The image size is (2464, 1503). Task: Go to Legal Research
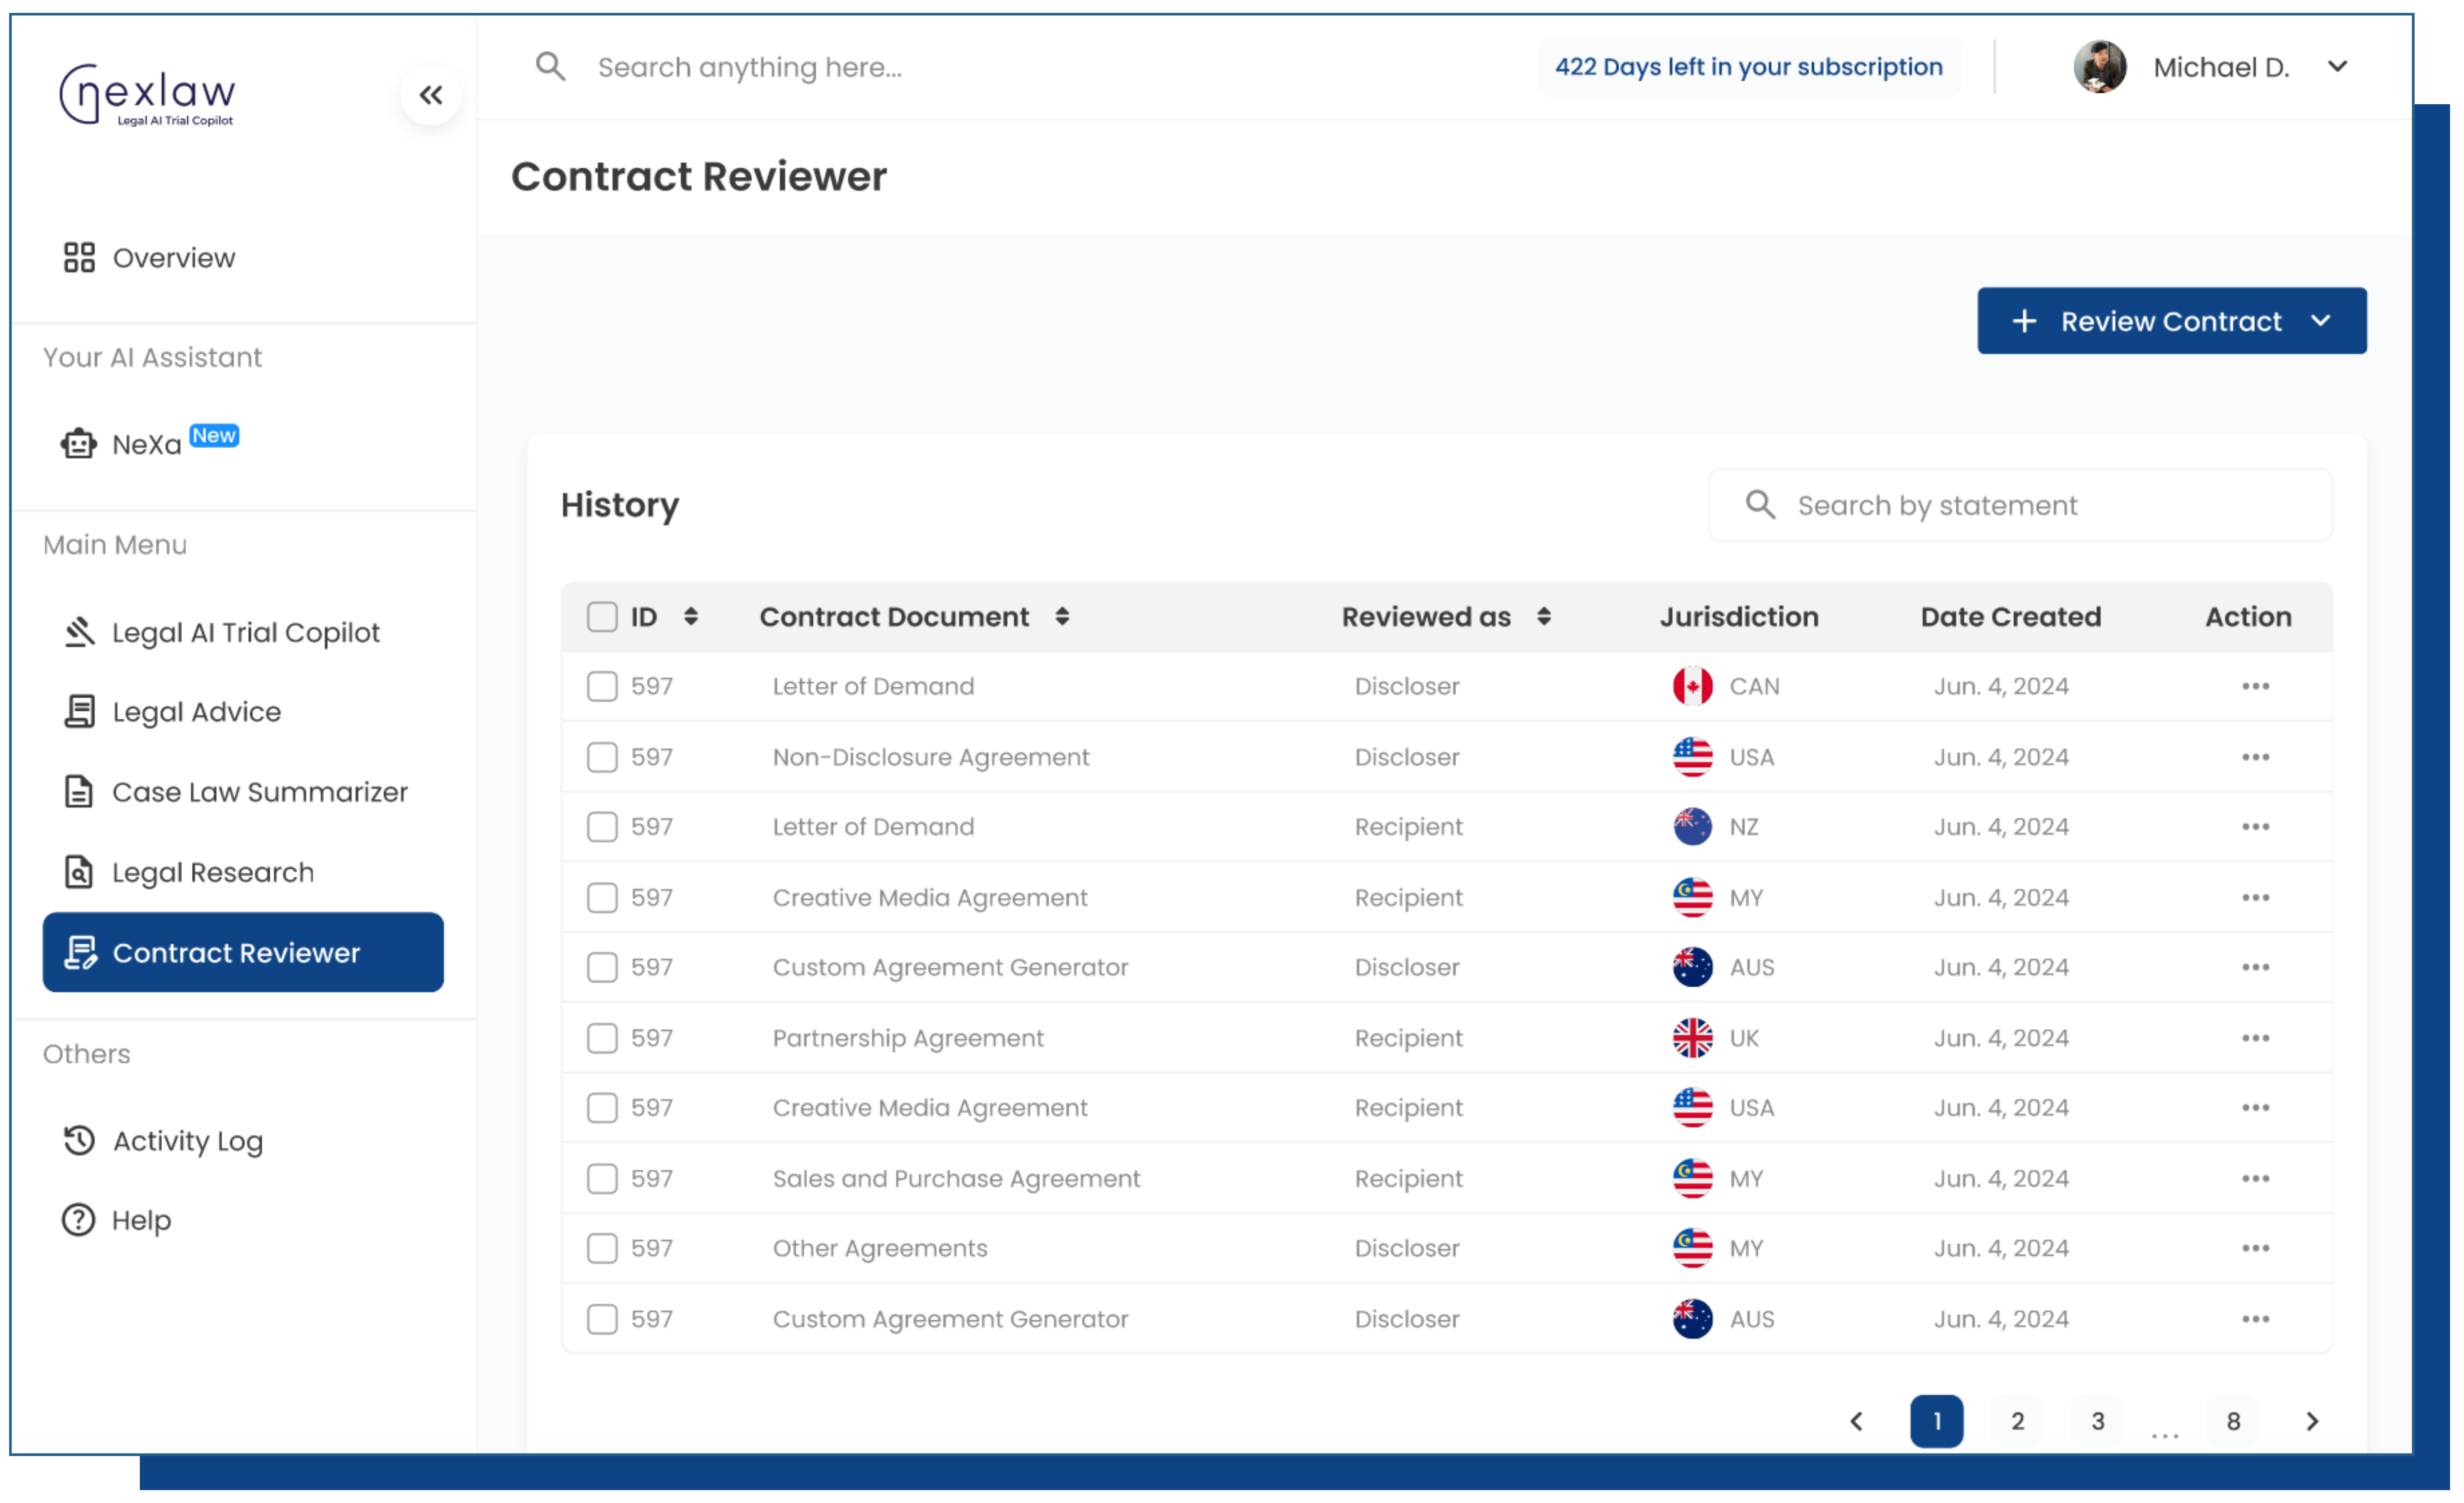click(x=188, y=873)
